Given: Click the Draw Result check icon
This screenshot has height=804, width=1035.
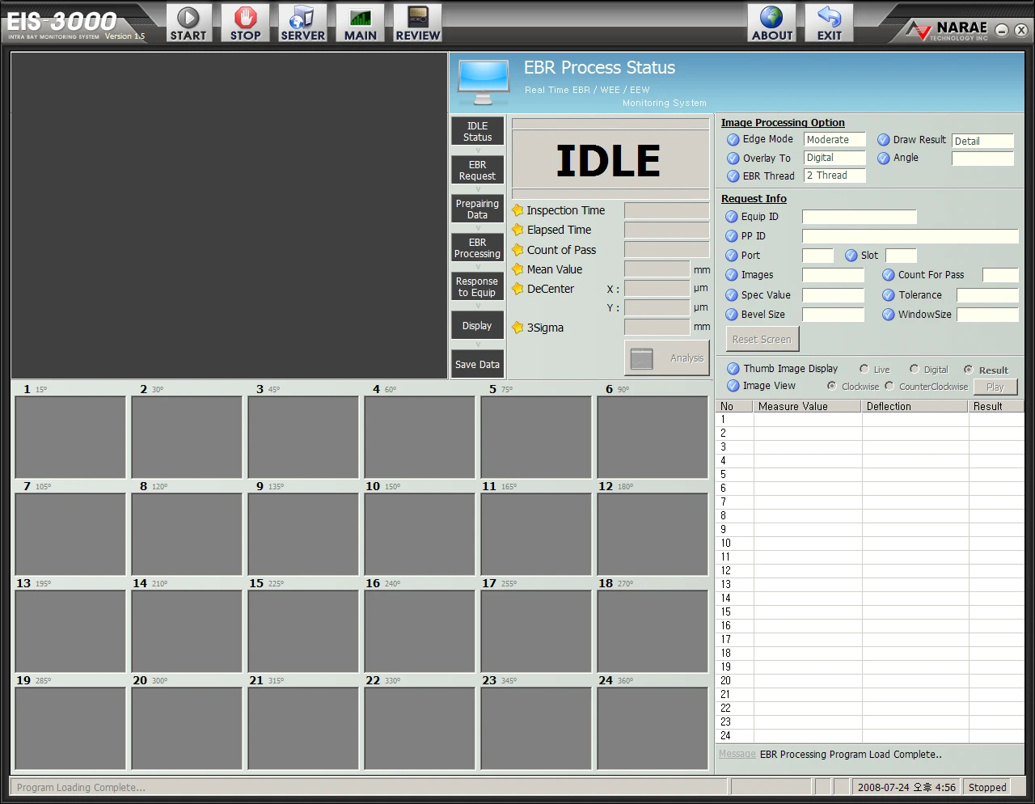Looking at the screenshot, I should pos(884,140).
